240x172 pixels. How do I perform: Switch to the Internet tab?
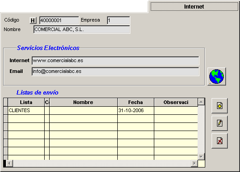coord(194,7)
